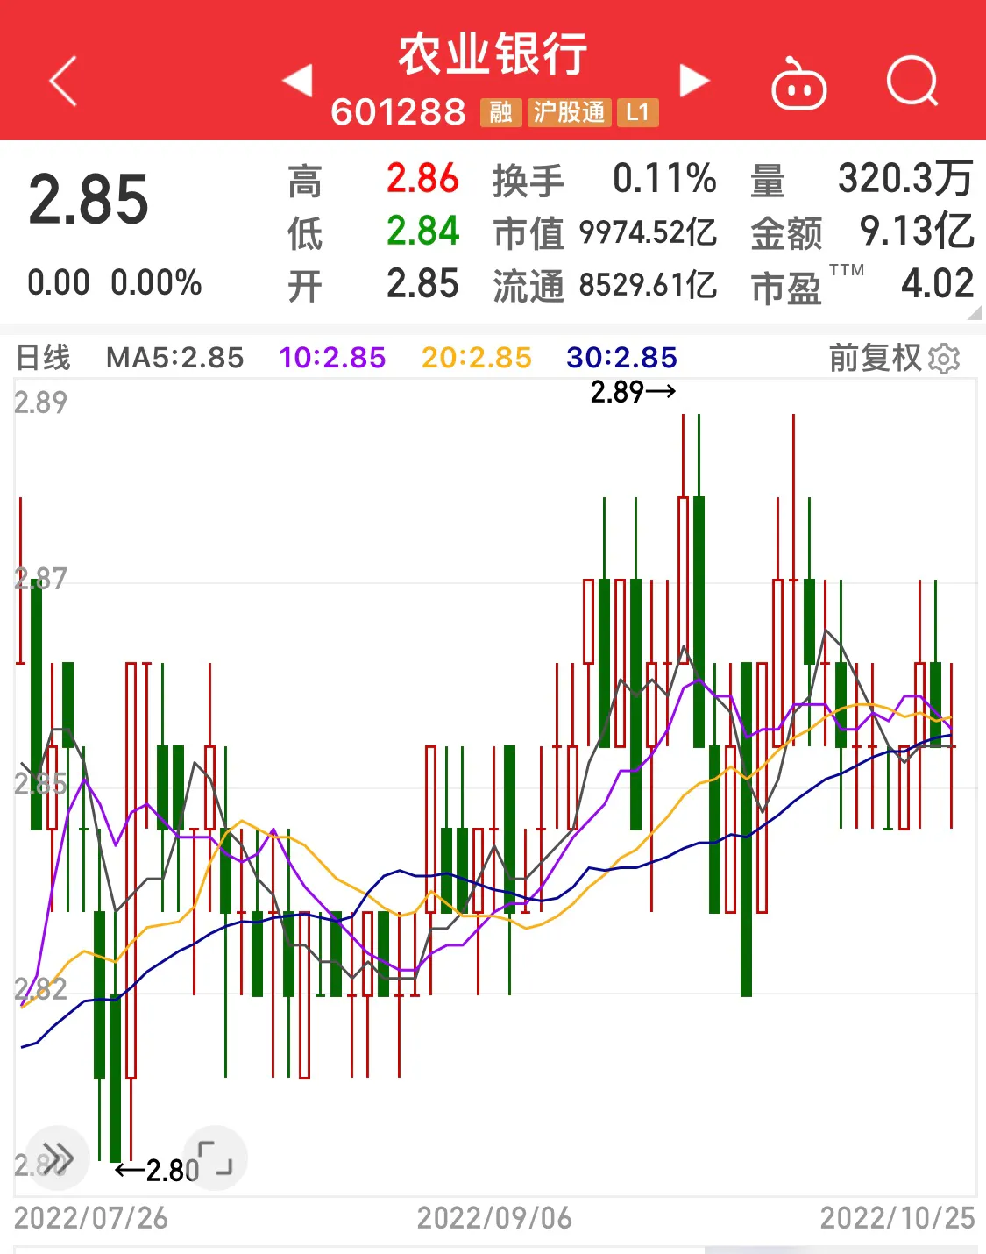Tap the blue 30:2.85 MA label

[x=621, y=358]
